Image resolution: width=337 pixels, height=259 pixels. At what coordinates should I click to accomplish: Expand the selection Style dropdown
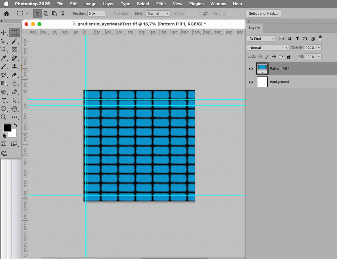tap(158, 14)
